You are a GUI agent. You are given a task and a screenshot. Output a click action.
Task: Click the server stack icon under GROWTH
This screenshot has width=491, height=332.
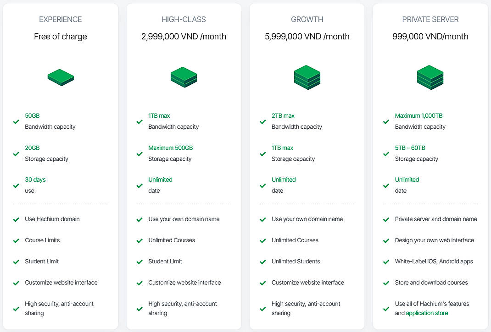coord(307,77)
